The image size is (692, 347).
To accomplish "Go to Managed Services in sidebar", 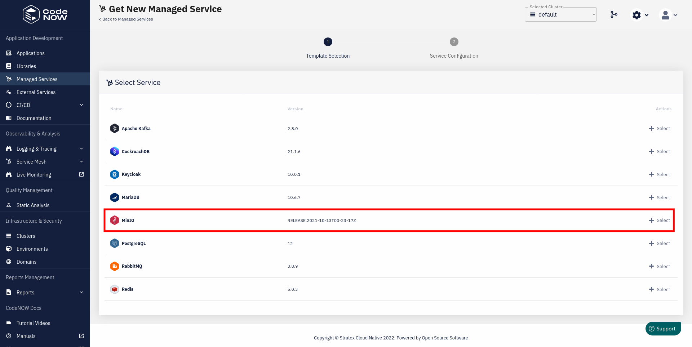I will 45,79.
